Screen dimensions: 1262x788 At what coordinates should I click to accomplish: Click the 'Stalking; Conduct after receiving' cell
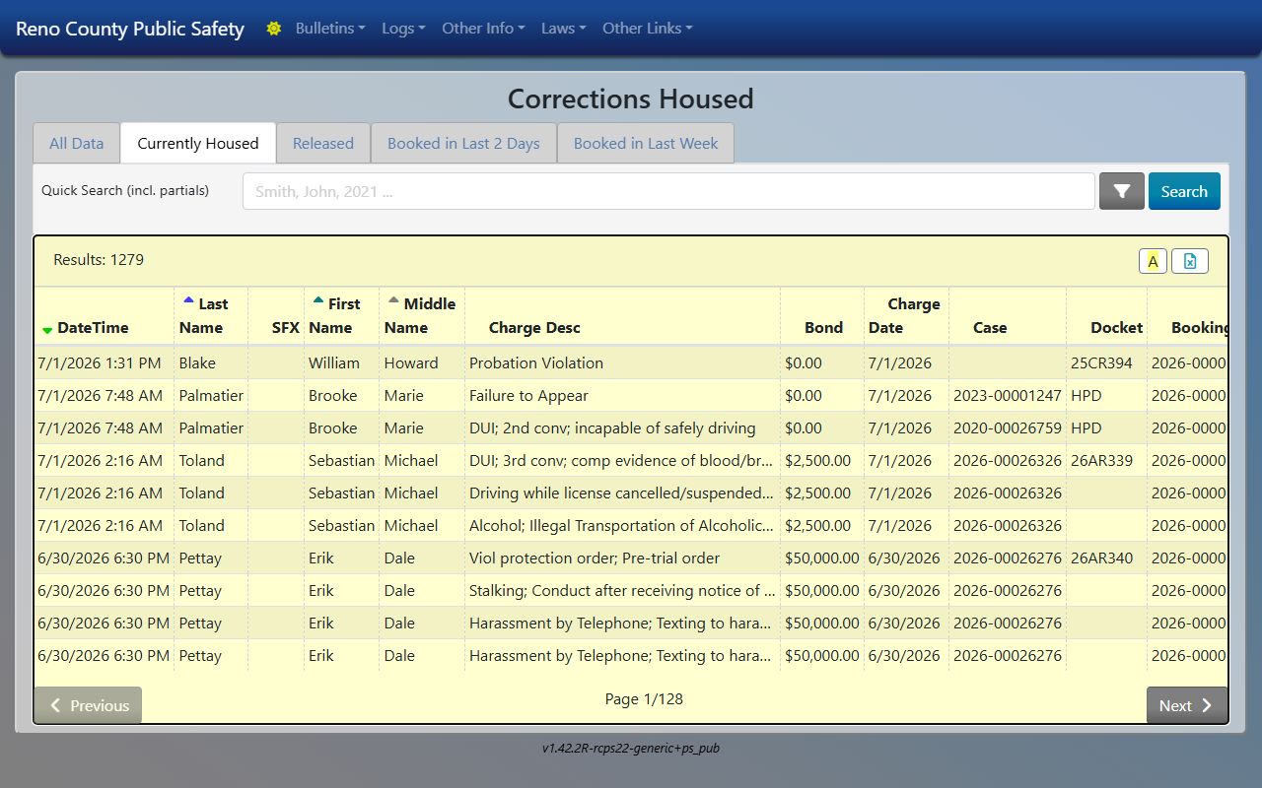point(622,590)
